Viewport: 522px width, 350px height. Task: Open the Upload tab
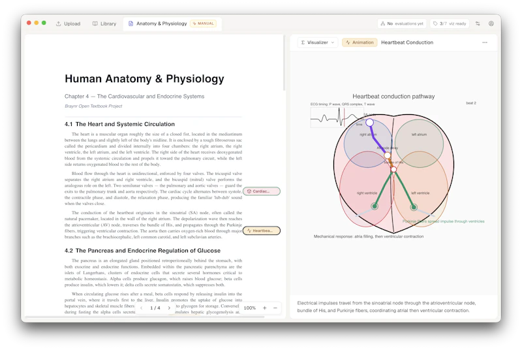[x=68, y=24]
